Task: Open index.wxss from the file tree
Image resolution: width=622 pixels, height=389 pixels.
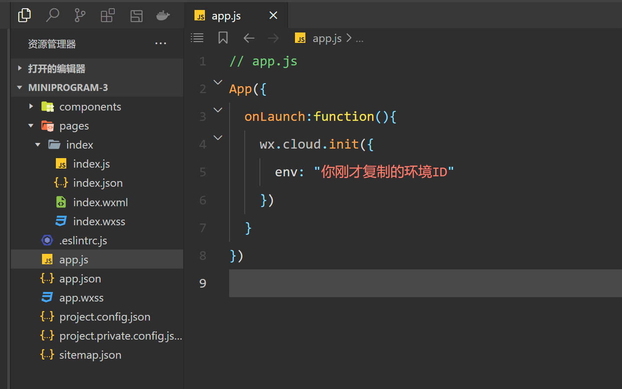Action: pyautogui.click(x=100, y=221)
